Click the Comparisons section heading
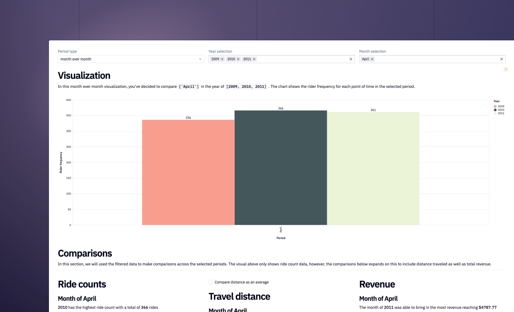This screenshot has width=514, height=312. point(85,253)
